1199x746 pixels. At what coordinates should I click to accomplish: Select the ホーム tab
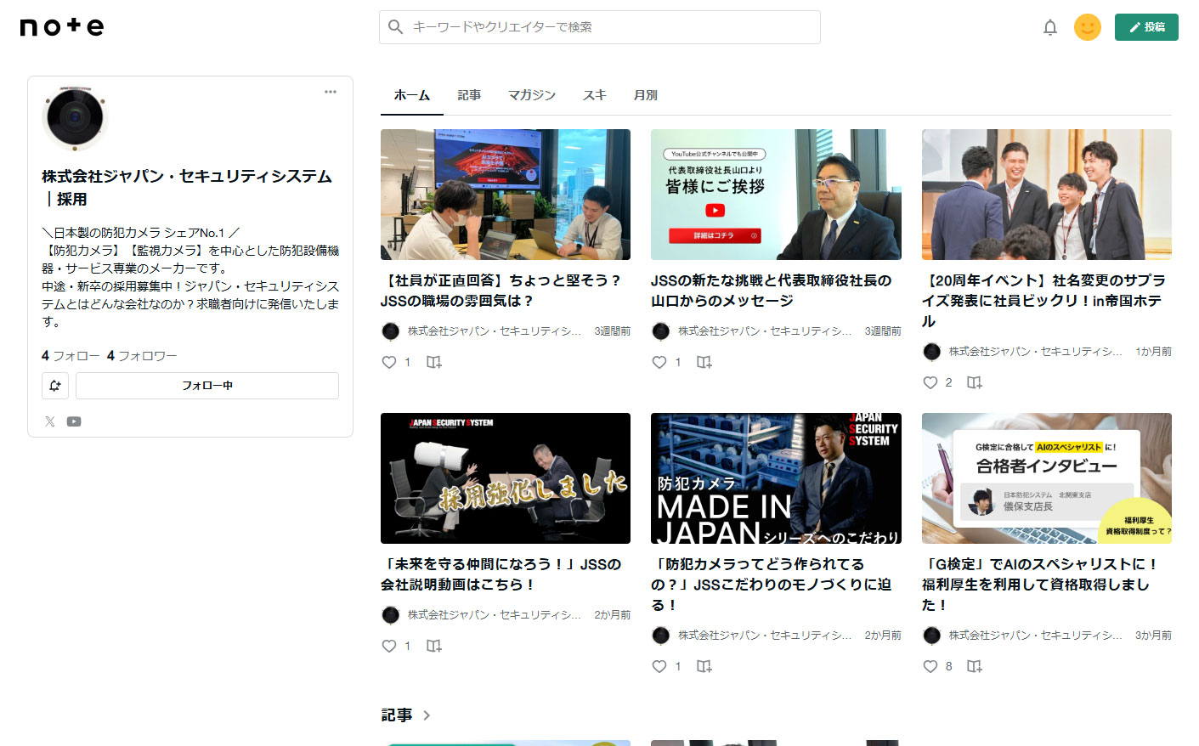point(412,95)
